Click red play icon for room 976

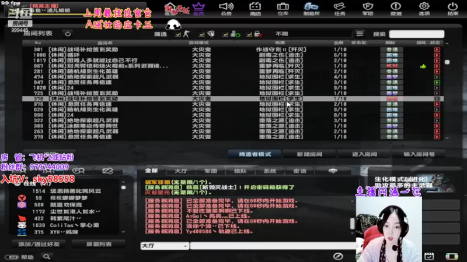click(437, 104)
